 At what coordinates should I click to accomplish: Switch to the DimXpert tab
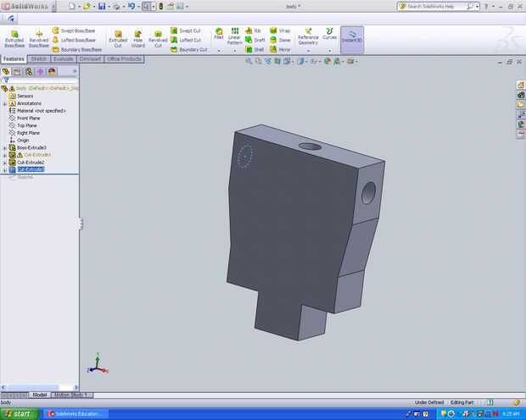click(90, 59)
